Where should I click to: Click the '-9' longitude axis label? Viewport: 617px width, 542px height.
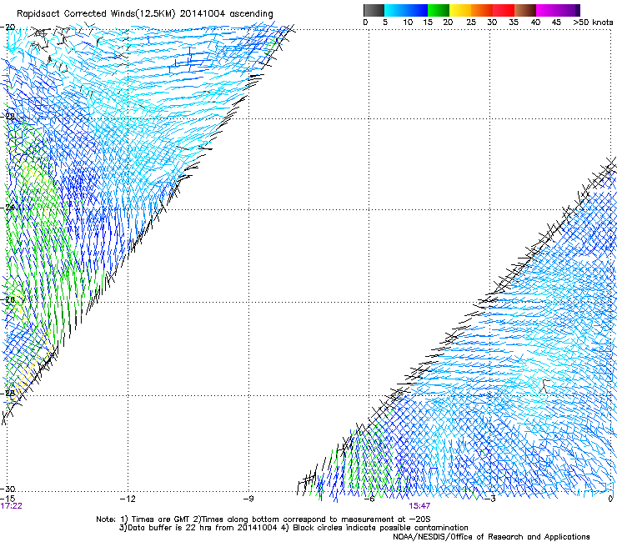248,499
